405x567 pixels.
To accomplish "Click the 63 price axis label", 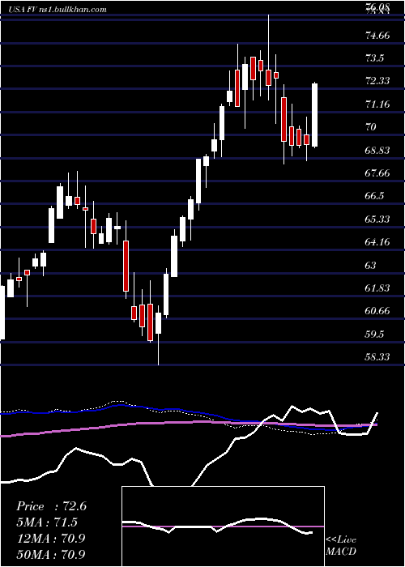I will (x=371, y=266).
